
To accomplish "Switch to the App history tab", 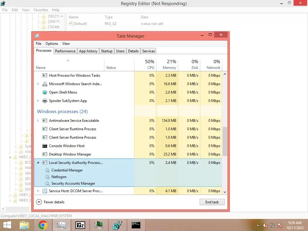I will point(88,51).
